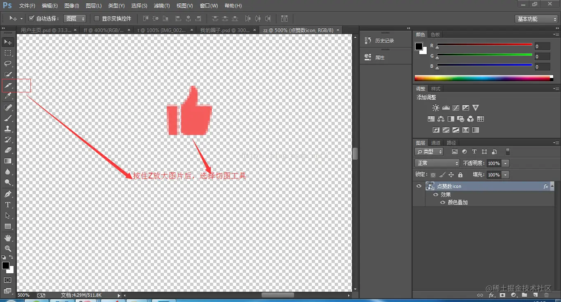Select the Healing Brush tool
The image size is (561, 302).
coord(8,108)
